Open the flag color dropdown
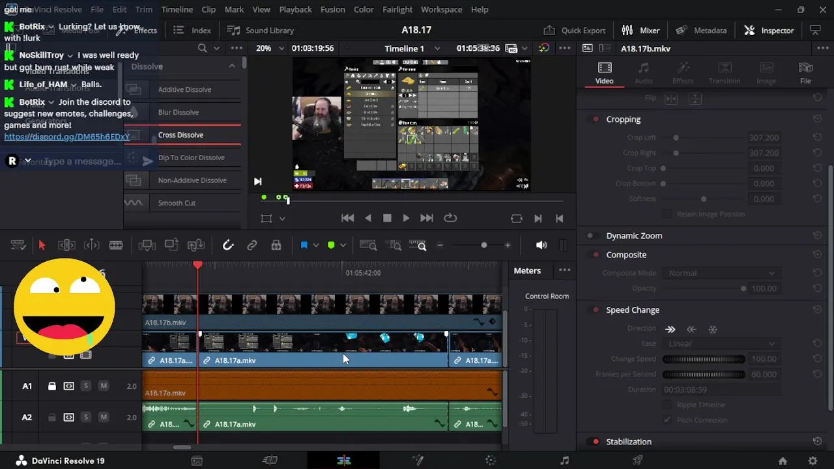 click(316, 246)
